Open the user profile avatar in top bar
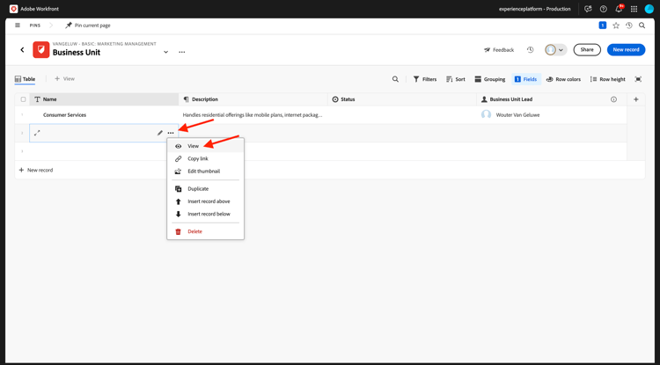The height and width of the screenshot is (365, 660). click(x=649, y=9)
